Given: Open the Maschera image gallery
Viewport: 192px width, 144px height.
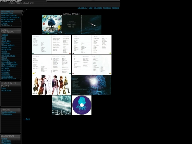Looking at the screenshot, I should pyautogui.click(x=6, y=74).
